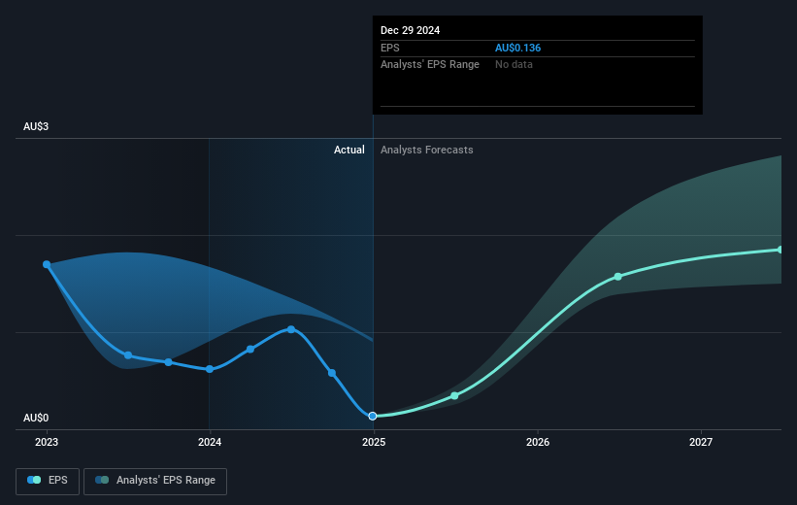Click the AU$0.136 value in tooltip
The width and height of the screenshot is (797, 505).
[x=518, y=48]
